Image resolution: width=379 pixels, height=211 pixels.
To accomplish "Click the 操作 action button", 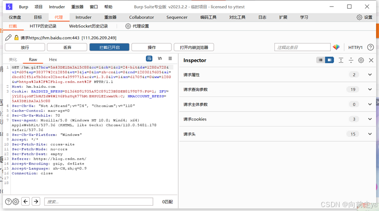I will pyautogui.click(x=152, y=47).
